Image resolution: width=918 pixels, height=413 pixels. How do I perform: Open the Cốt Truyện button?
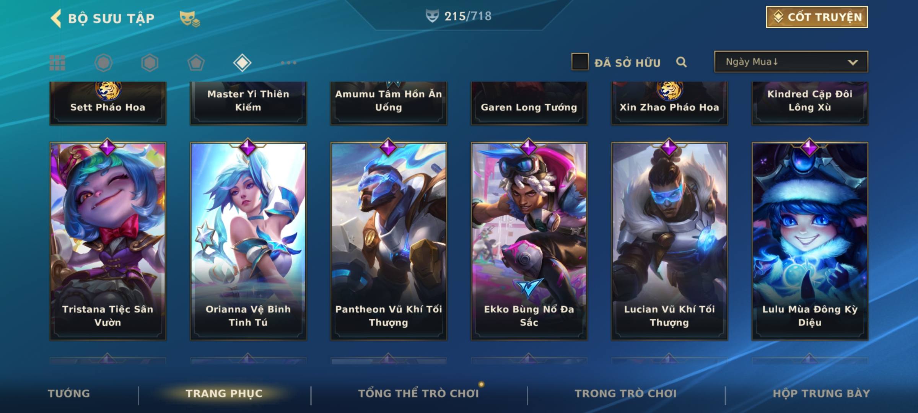click(x=817, y=17)
